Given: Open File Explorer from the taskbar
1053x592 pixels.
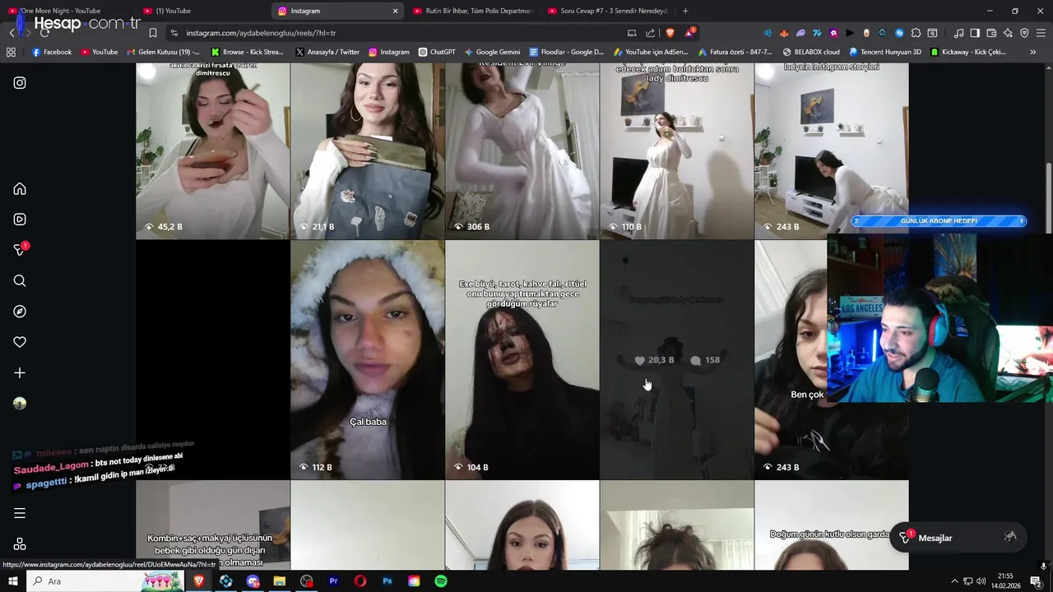Looking at the screenshot, I should click(280, 581).
